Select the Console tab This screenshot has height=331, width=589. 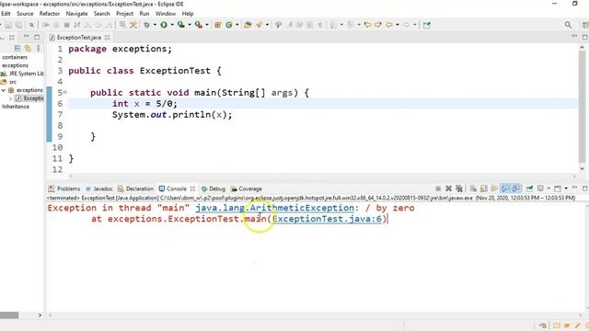click(173, 188)
